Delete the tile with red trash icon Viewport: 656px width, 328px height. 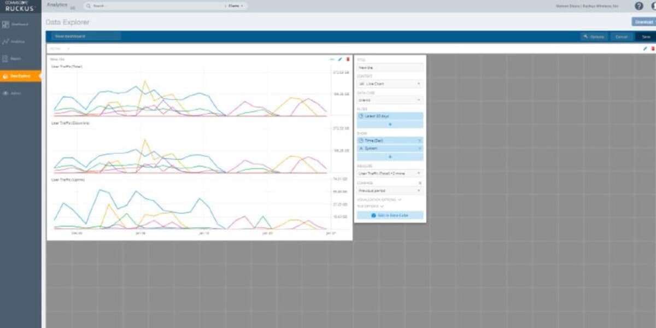pos(348,59)
